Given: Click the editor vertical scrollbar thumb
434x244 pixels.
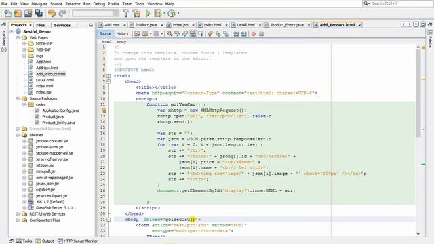Looking at the screenshot, I should 418,94.
